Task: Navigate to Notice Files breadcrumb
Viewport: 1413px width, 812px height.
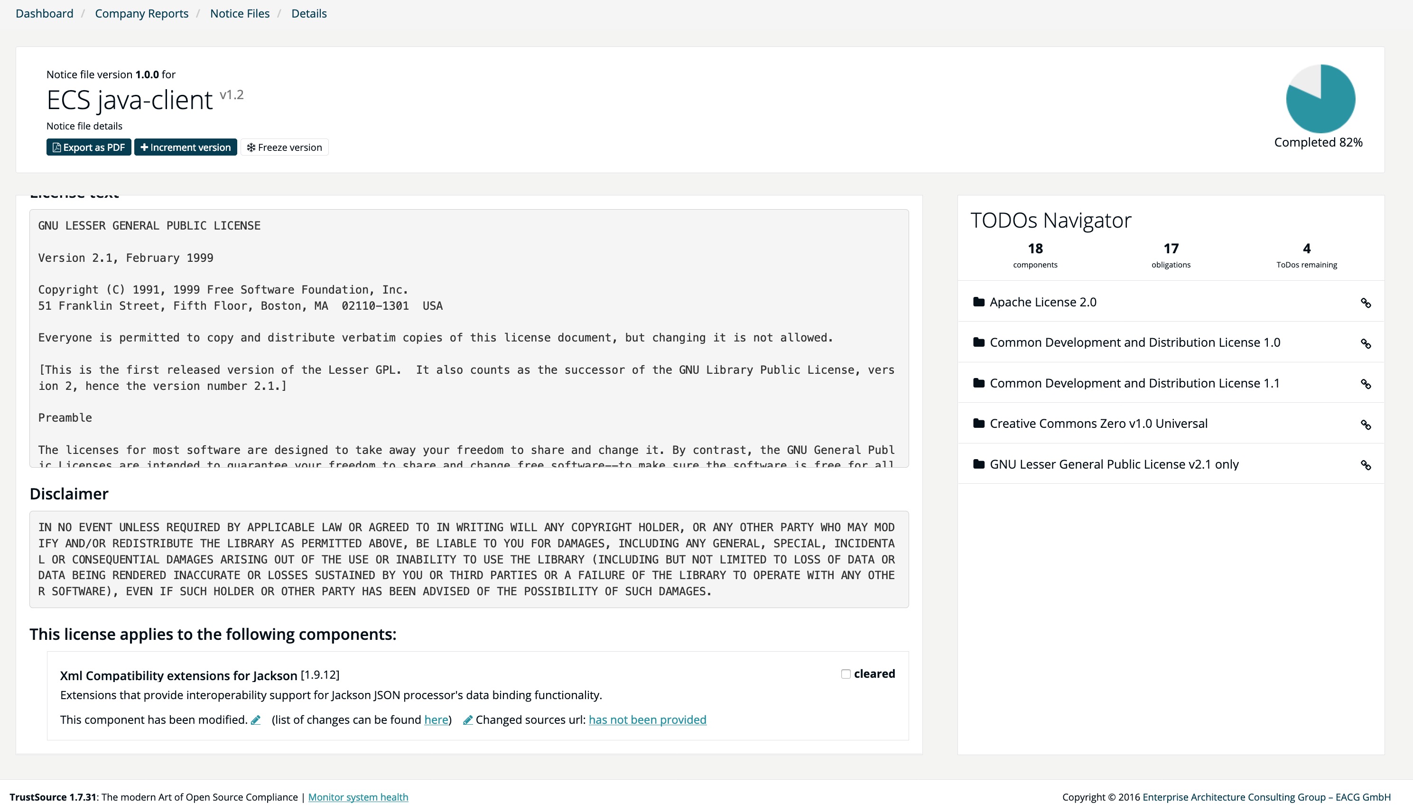Action: click(240, 13)
